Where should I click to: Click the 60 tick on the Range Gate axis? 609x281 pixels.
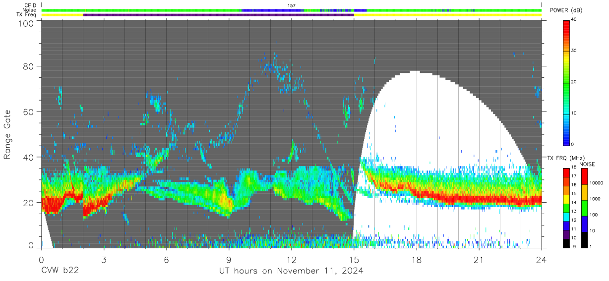pos(29,112)
